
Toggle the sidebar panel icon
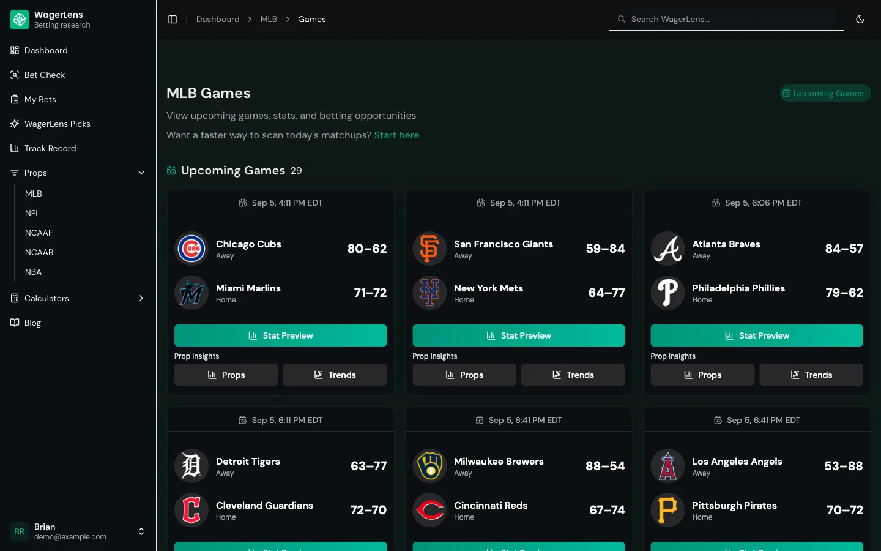(173, 20)
